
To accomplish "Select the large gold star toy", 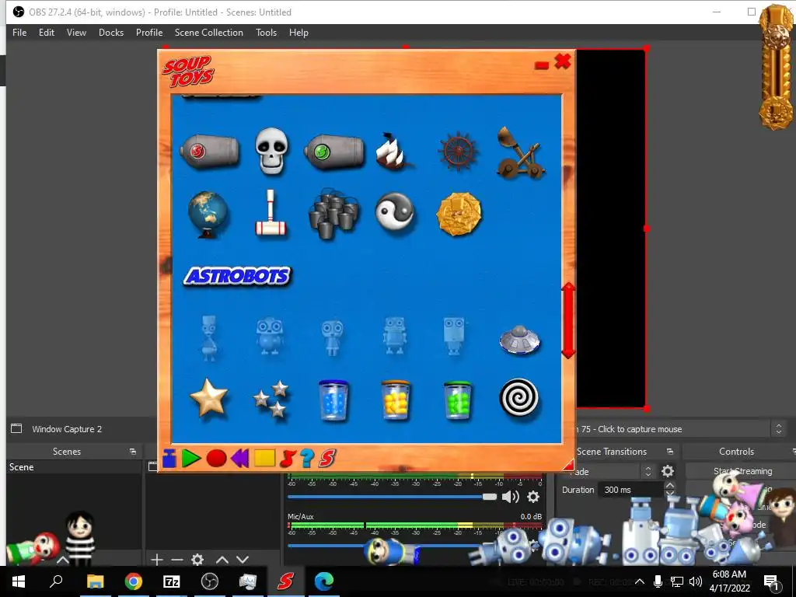I will point(208,398).
